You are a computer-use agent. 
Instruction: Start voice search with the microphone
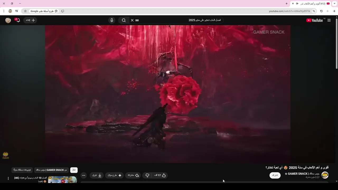(112, 20)
